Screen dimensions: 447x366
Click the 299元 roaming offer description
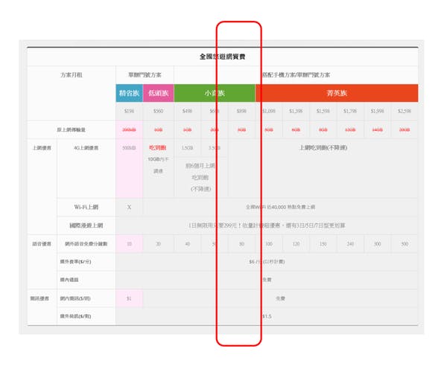(x=267, y=225)
